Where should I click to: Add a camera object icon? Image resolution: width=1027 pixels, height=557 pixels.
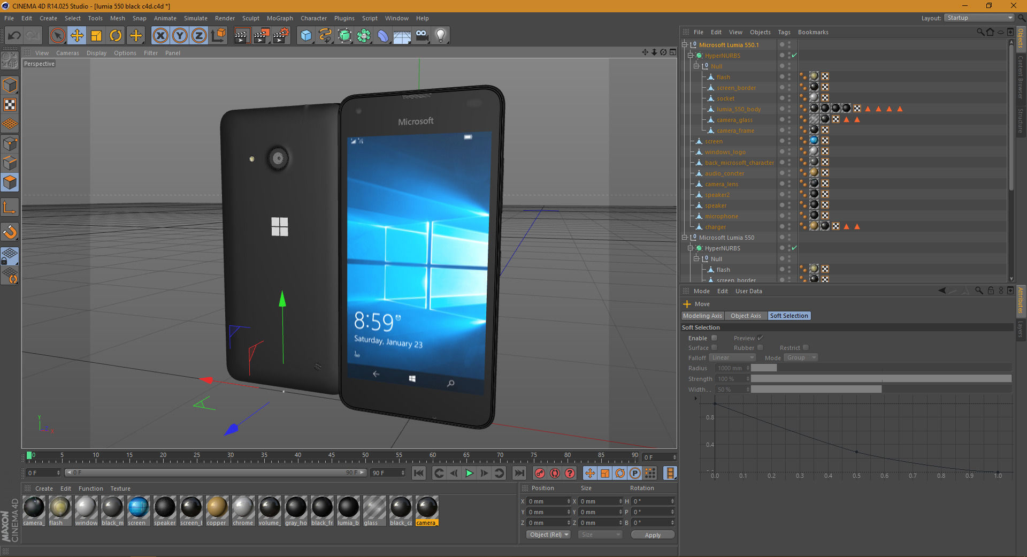[421, 36]
